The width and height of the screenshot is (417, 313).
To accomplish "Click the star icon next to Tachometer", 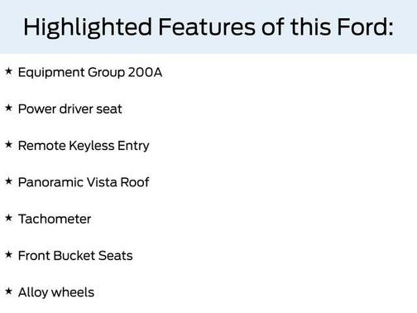I will [9, 218].
